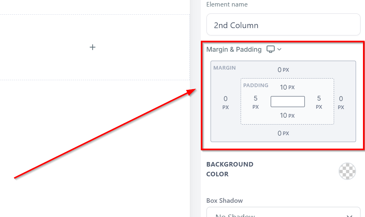Click the PADDING label in the spacing box

(256, 85)
